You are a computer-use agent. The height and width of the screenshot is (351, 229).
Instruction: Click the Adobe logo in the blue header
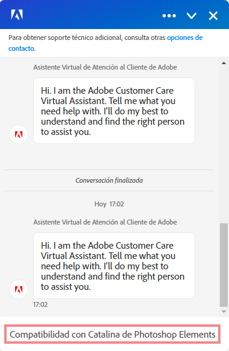tap(17, 15)
